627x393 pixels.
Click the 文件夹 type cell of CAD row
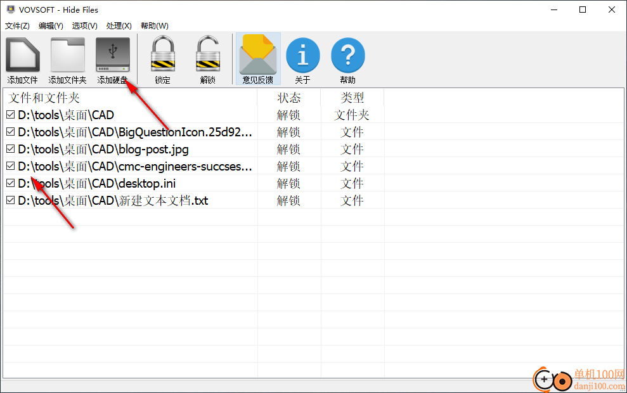point(352,115)
